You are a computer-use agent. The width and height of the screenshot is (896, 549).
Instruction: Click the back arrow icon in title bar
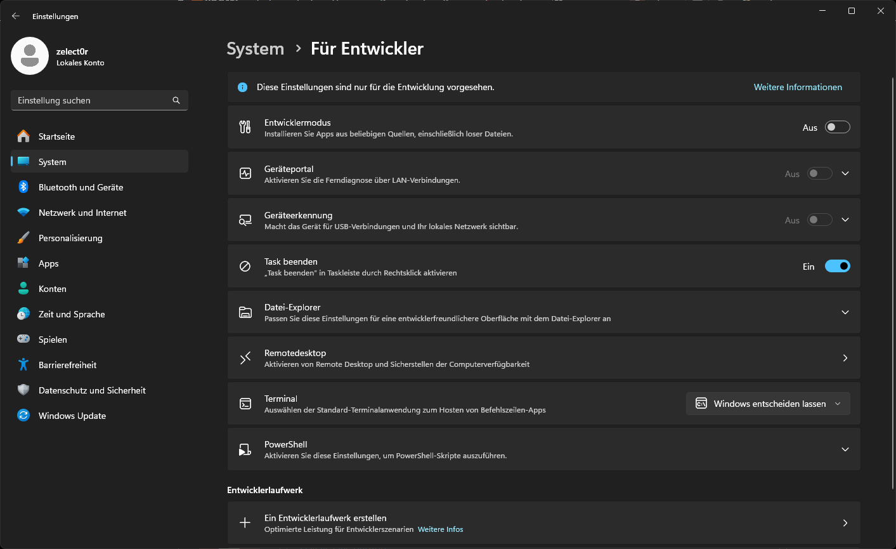16,17
